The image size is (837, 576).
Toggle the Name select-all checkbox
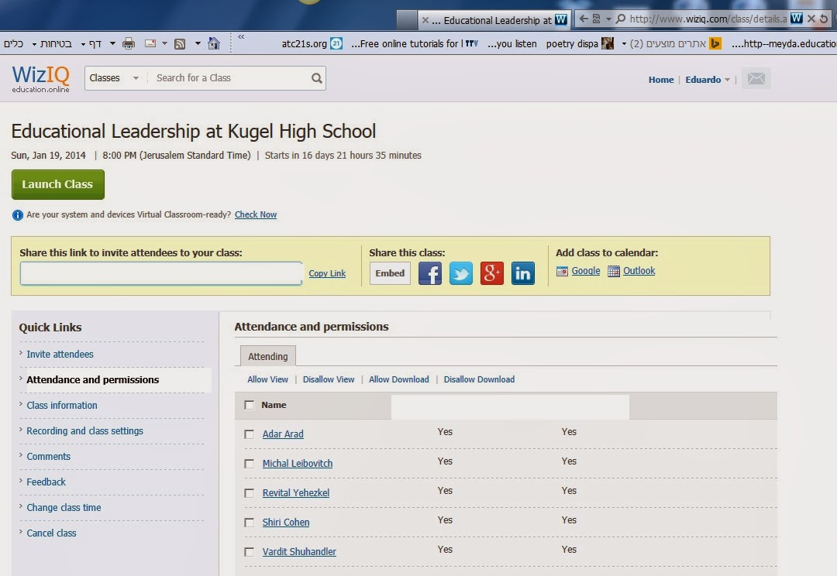250,405
